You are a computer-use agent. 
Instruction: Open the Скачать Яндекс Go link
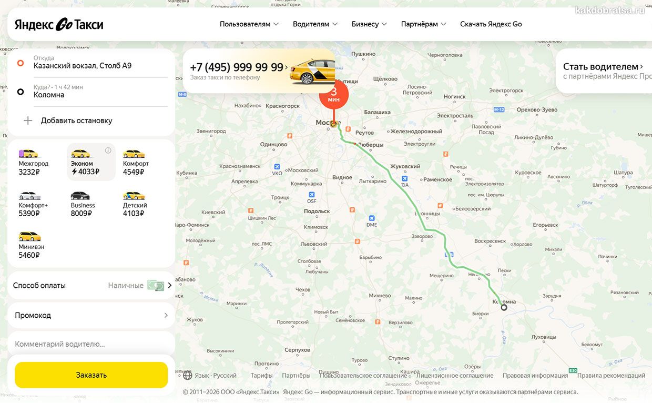pyautogui.click(x=491, y=24)
